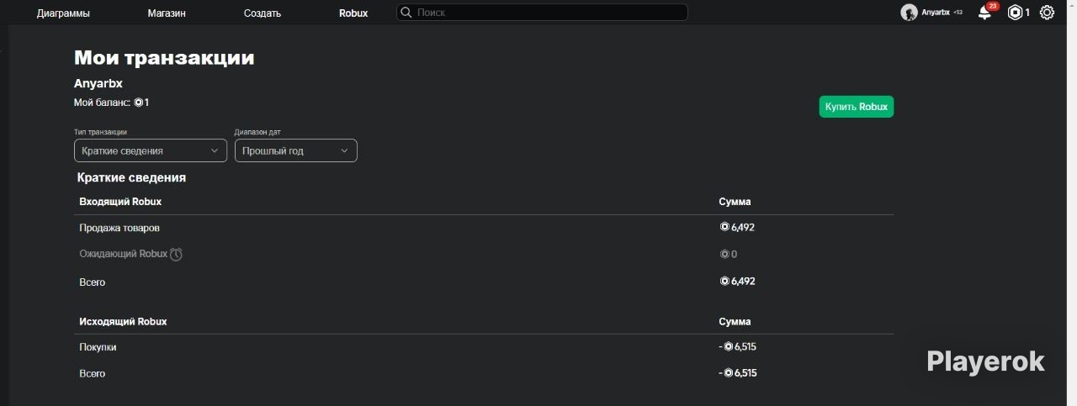This screenshot has height=406, width=1077.
Task: Click the Ожидающий Robux amount 0
Action: point(729,254)
